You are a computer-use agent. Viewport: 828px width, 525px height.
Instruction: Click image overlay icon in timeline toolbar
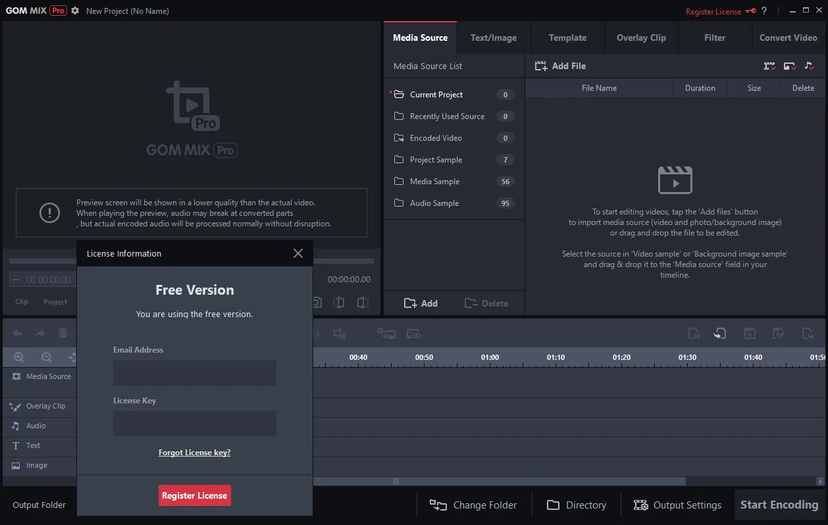click(386, 334)
